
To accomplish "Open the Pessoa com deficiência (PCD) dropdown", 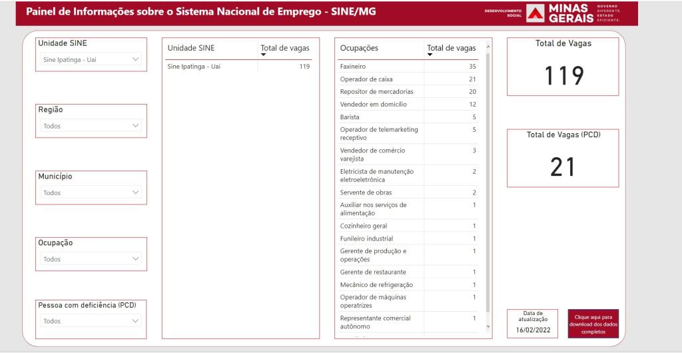I will [x=92, y=321].
